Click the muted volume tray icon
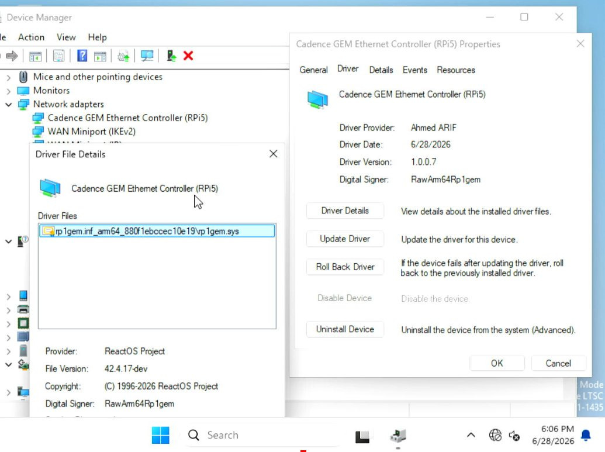This screenshot has height=452, width=605. click(x=514, y=436)
